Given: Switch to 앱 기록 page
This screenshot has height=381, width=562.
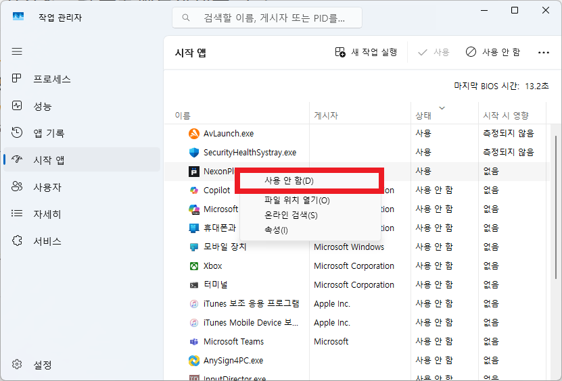Looking at the screenshot, I should (x=82, y=133).
